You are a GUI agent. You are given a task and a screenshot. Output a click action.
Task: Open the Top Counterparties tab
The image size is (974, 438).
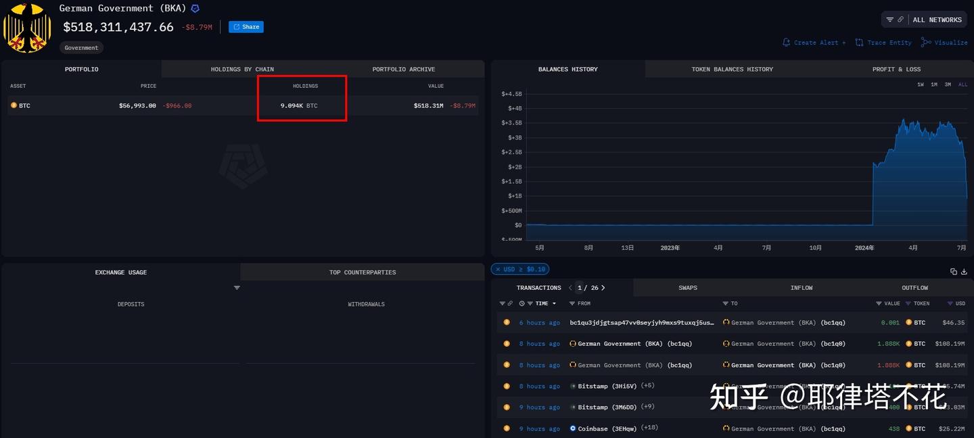(363, 272)
